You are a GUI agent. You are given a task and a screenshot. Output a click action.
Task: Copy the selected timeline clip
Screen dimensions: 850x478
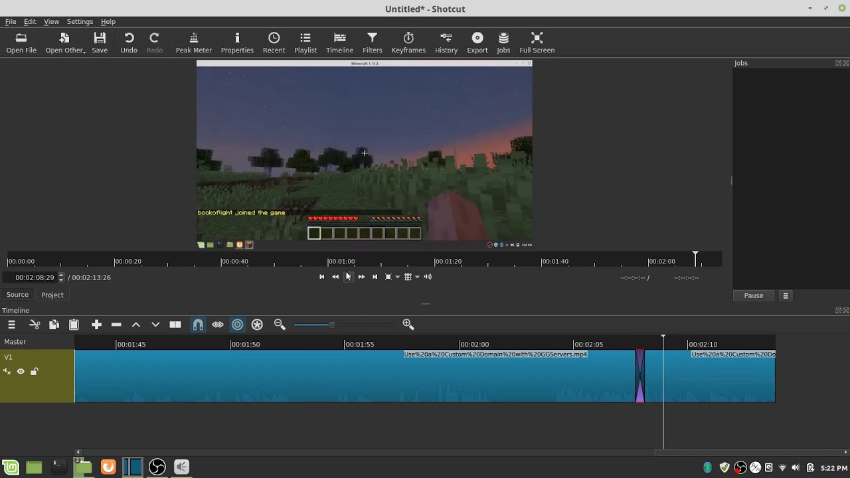coord(54,325)
